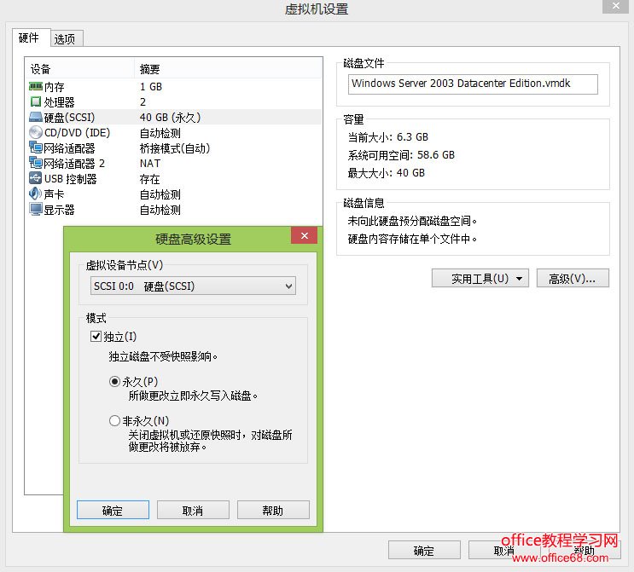
Task: Click the NAT summary value
Action: (x=150, y=163)
